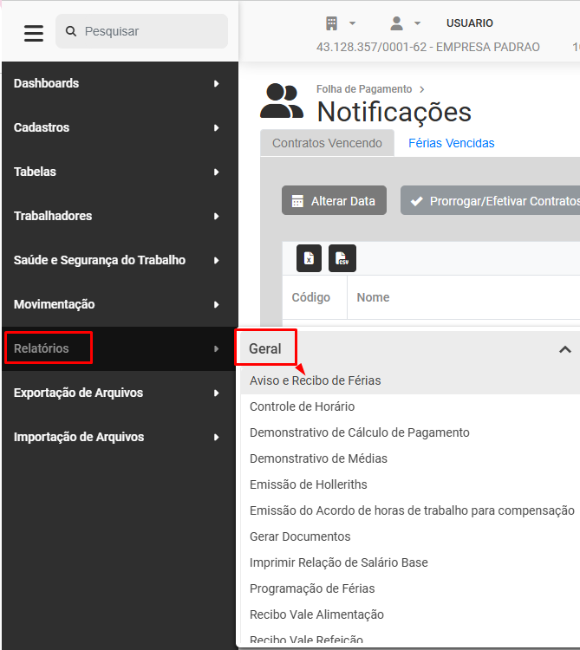Switch to Contratos Vencendo tab
This screenshot has width=580, height=650.
327,143
